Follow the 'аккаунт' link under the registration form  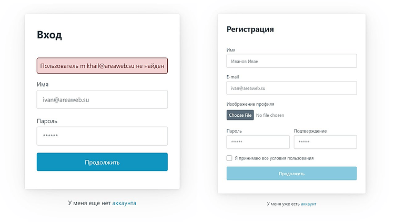[x=309, y=204]
